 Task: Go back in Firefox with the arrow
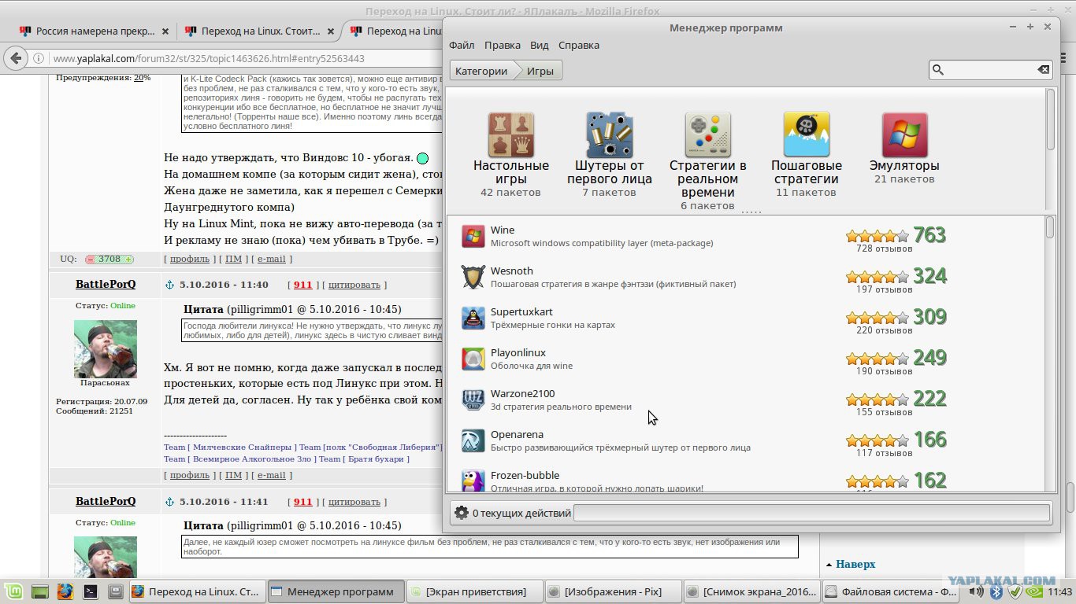coord(15,58)
